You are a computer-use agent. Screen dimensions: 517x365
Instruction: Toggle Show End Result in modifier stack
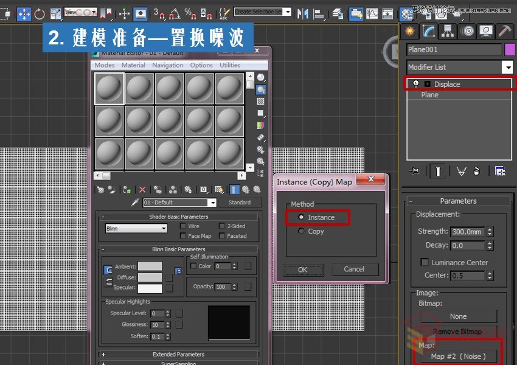click(x=437, y=171)
